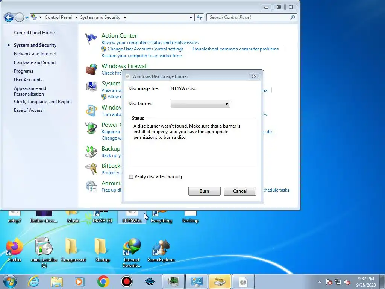Select Appearance and Personalization in sidebar
This screenshot has height=289, width=385.
click(30, 91)
